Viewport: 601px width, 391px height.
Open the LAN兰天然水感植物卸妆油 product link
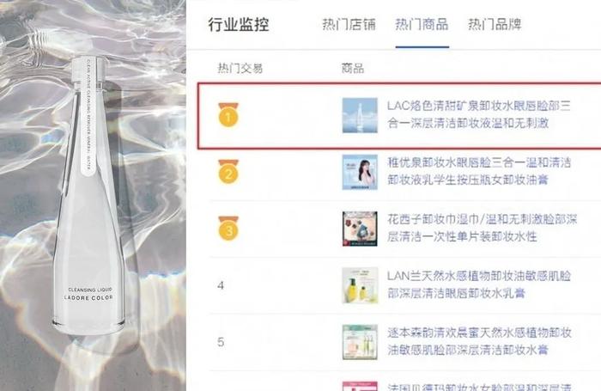pyautogui.click(x=479, y=284)
